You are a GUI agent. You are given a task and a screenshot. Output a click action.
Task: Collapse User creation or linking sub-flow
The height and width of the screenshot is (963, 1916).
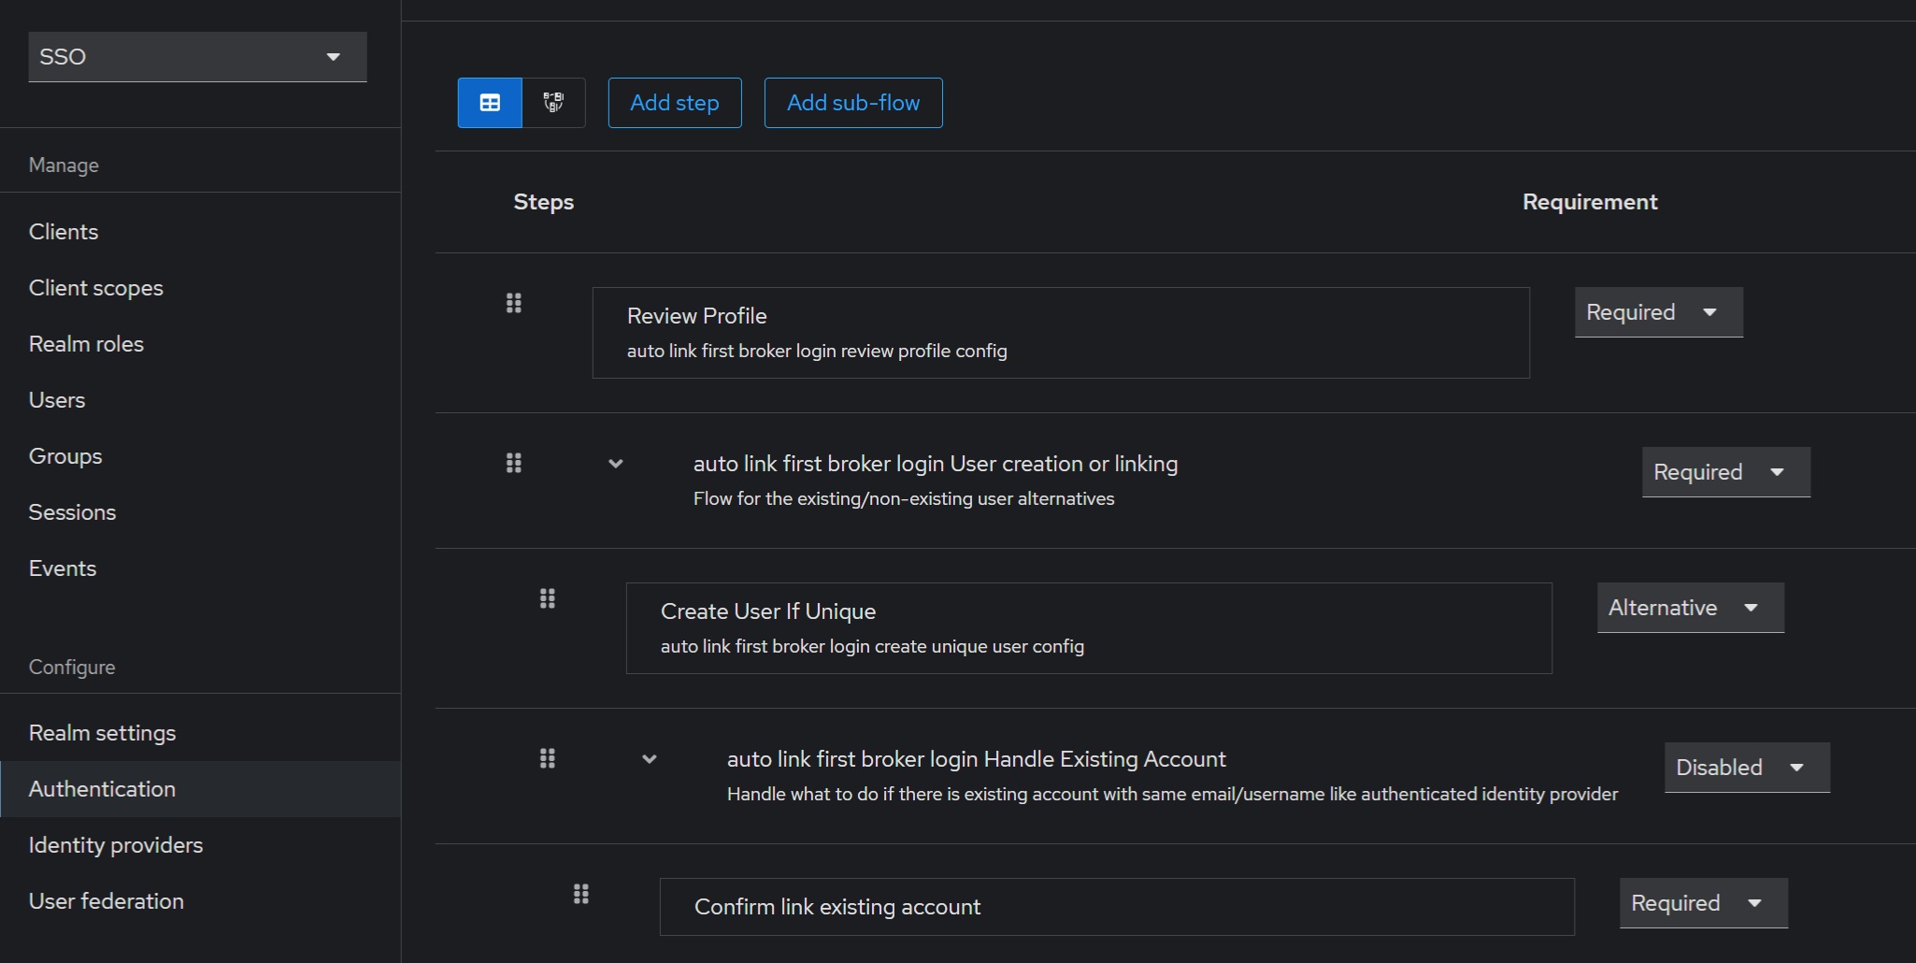[x=616, y=464]
